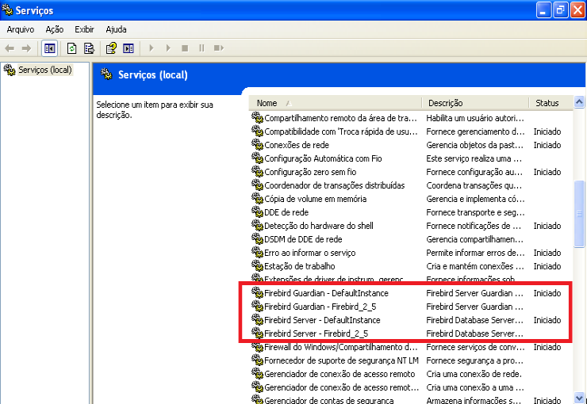Click gear icon in Serviços (local) blue header
587x404 pixels.
107,74
